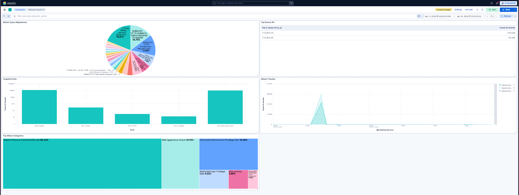Step time range backward

(x=488, y=16)
